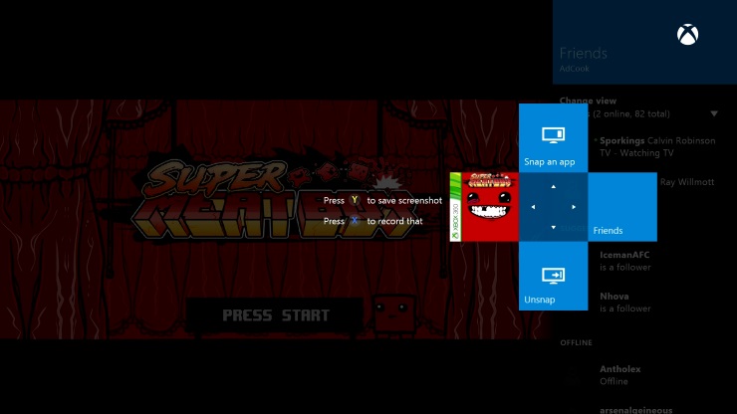737x414 pixels.
Task: Click the Xbox logo icon
Action: click(x=687, y=34)
